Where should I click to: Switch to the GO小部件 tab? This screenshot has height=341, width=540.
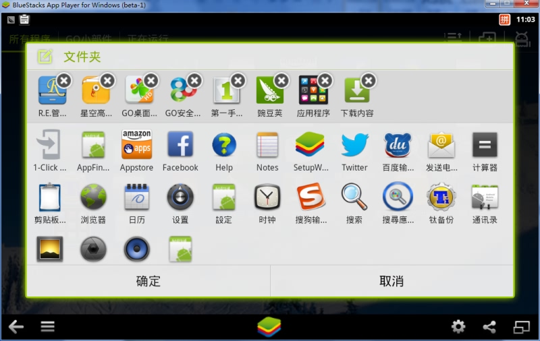click(88, 39)
